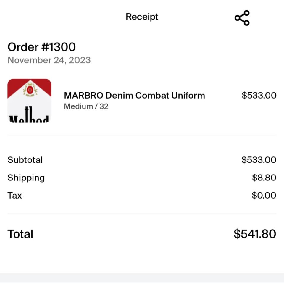Screen dimensions: 284x284
Task: Tap the gray bar at screen bottom
Action: (x=142, y=280)
